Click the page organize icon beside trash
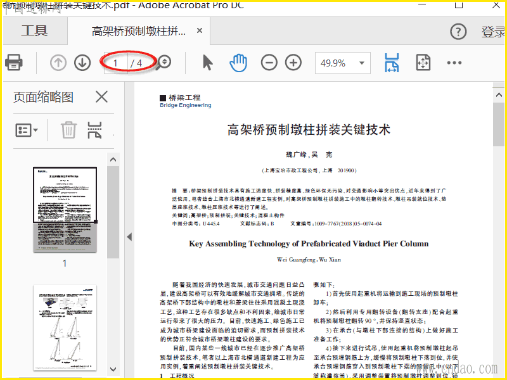Image resolution: width=507 pixels, height=380 pixels. coord(94,130)
